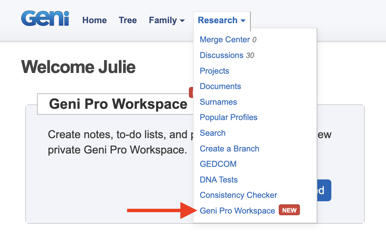
Task: View your DNA Tests
Action: [218, 180]
